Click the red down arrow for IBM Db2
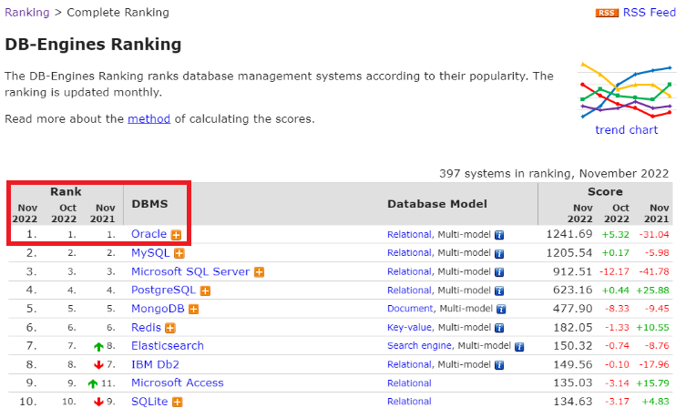686x408 pixels. pyautogui.click(x=98, y=364)
